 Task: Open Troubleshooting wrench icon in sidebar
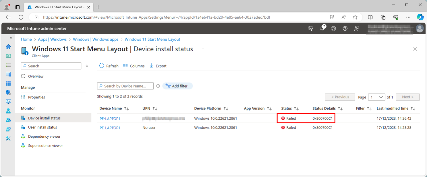pos(8,138)
